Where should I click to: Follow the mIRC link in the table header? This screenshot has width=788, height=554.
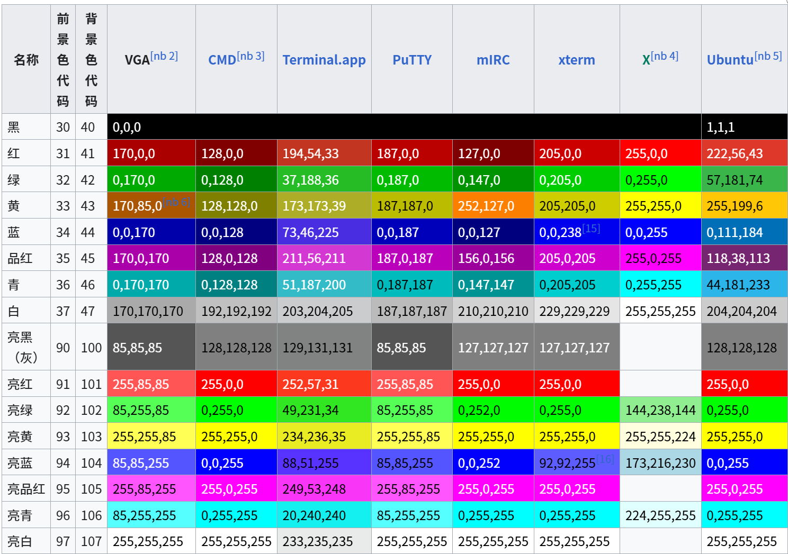pos(492,60)
